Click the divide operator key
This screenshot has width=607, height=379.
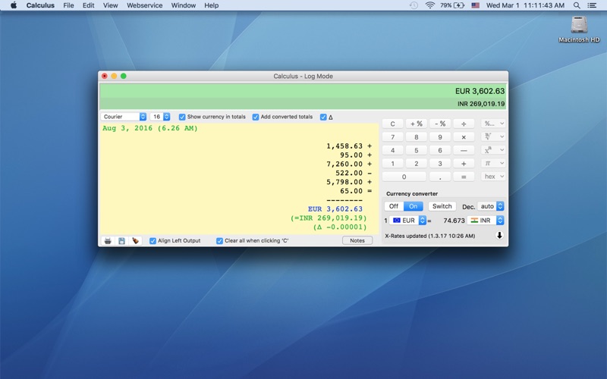tap(464, 124)
